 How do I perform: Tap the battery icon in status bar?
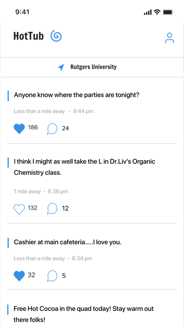coord(168,12)
